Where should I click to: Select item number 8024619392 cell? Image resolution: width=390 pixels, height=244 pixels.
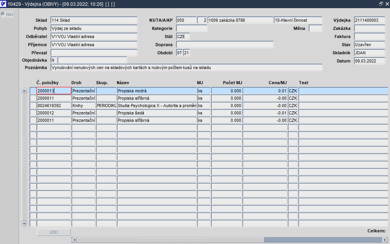(54, 106)
